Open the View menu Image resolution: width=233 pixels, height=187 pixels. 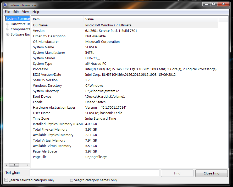click(25, 12)
